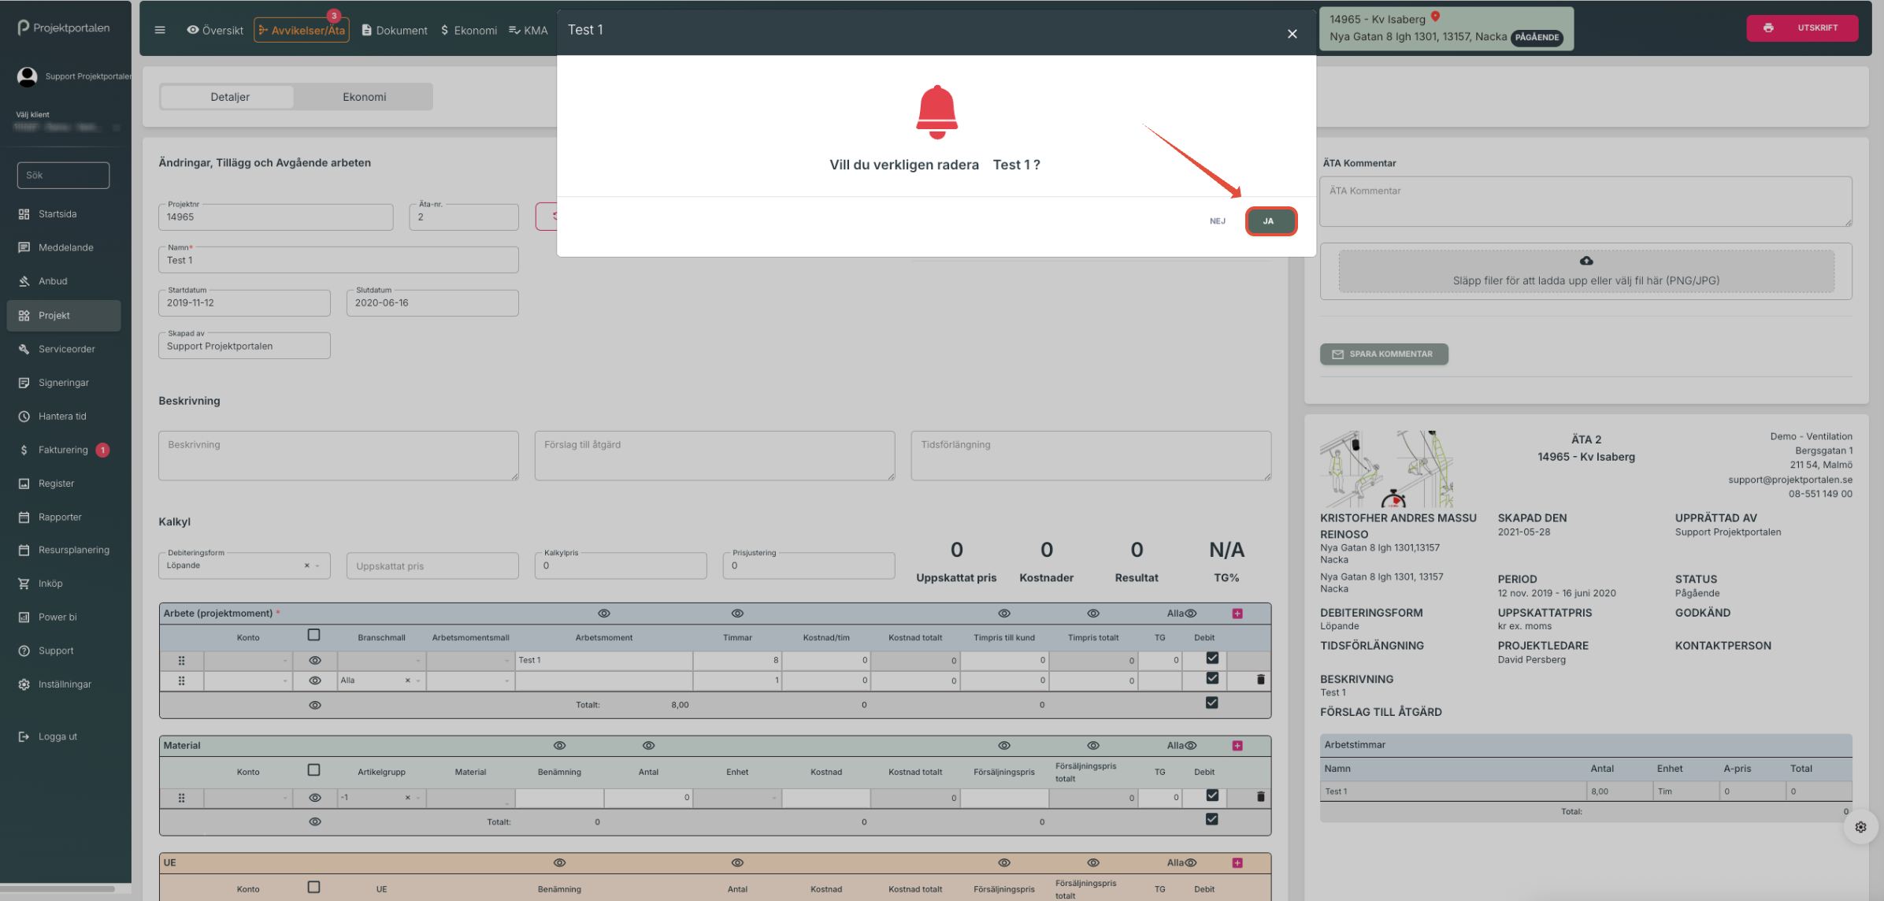Toggle Debit checkbox for Test 1 row
Image resolution: width=1884 pixels, height=901 pixels.
point(1211,658)
